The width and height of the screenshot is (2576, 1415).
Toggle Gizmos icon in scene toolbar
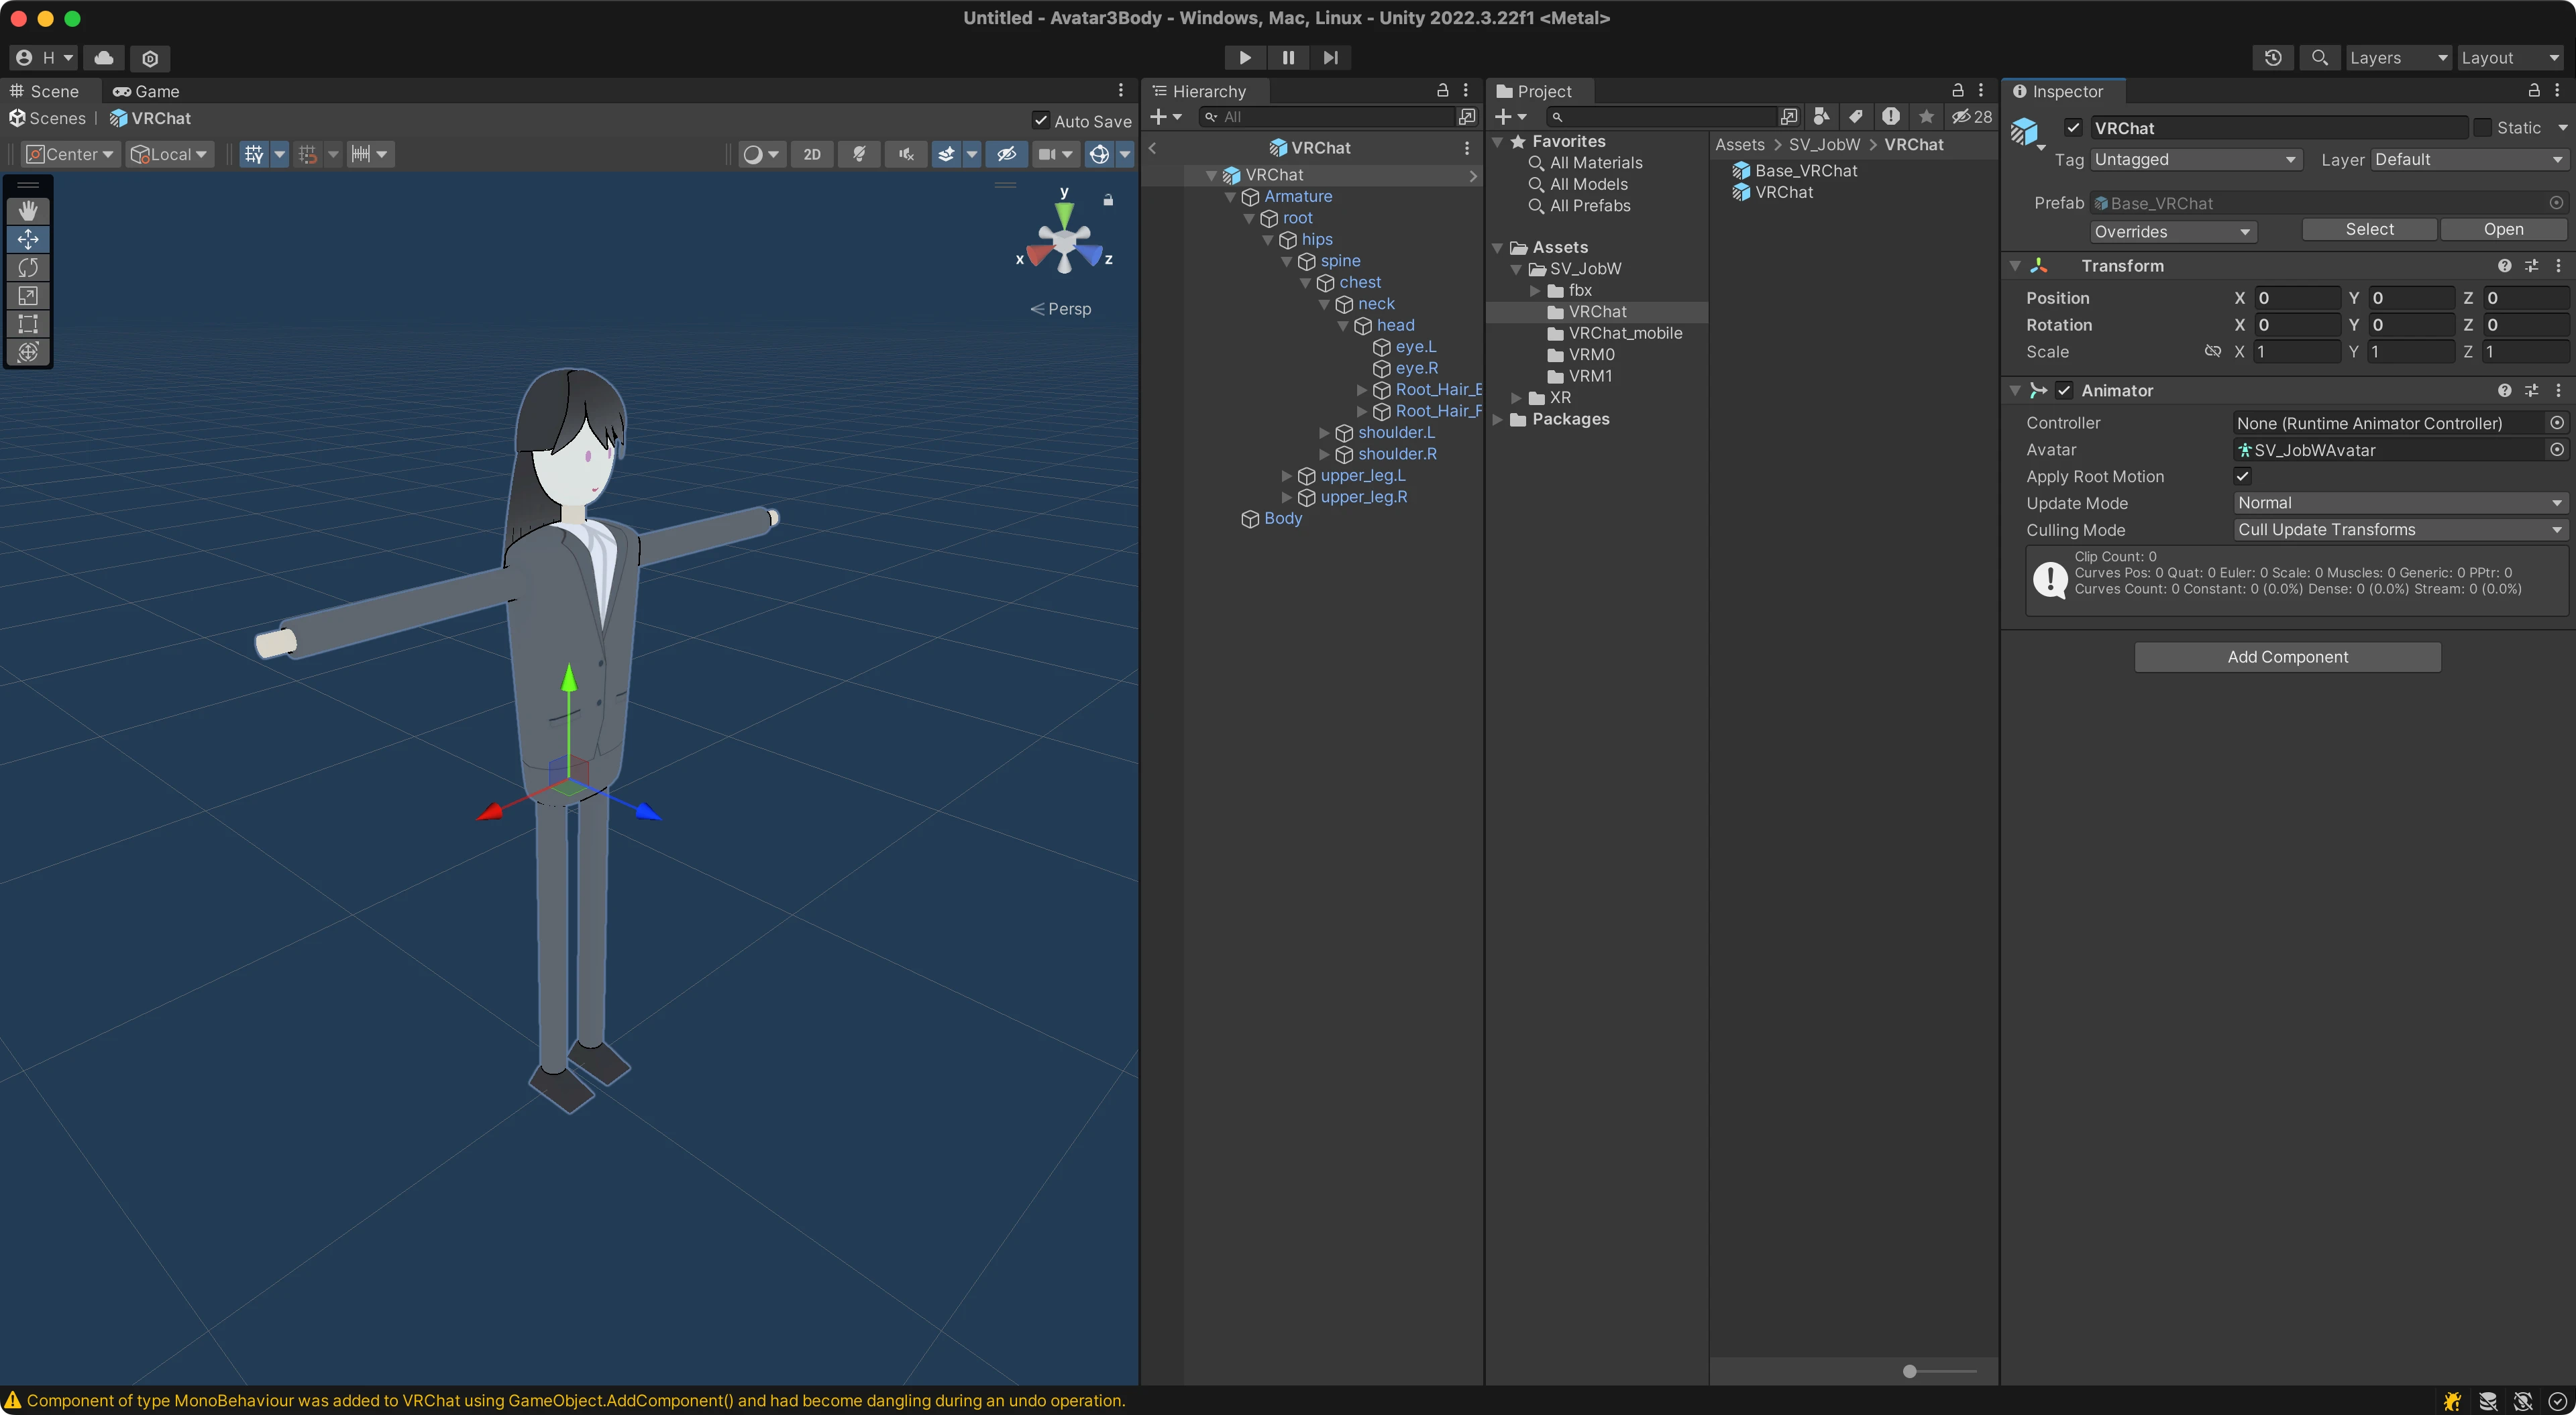tap(1099, 154)
